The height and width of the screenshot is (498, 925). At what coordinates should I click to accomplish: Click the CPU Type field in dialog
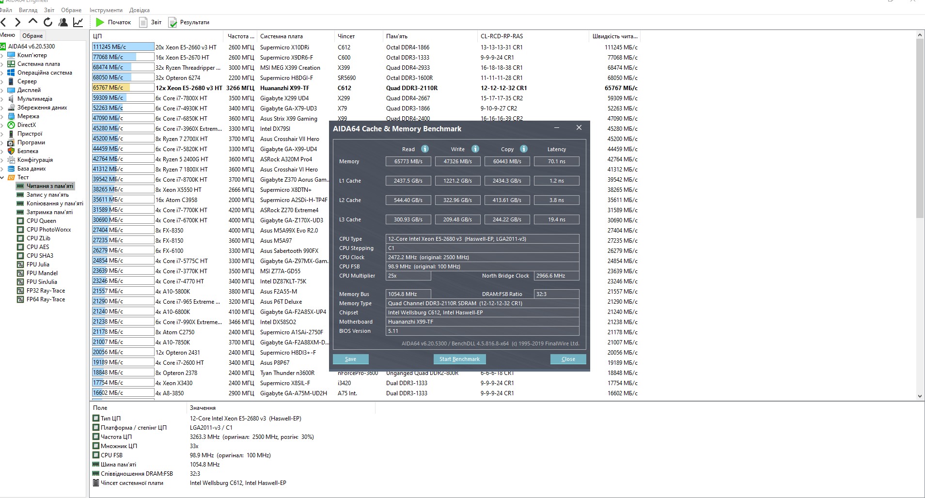[x=482, y=239]
